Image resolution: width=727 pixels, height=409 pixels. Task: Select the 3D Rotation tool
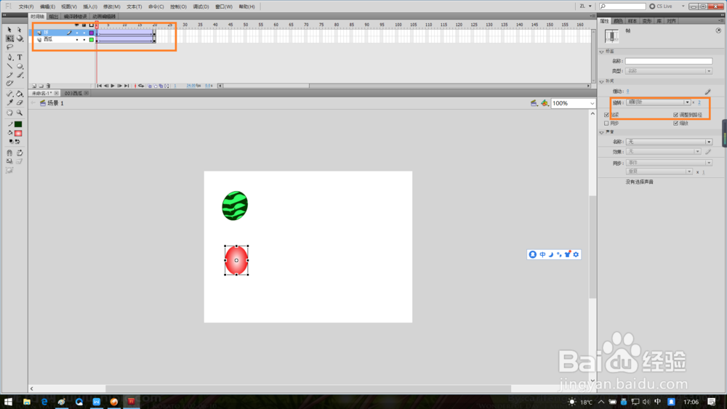(x=20, y=39)
